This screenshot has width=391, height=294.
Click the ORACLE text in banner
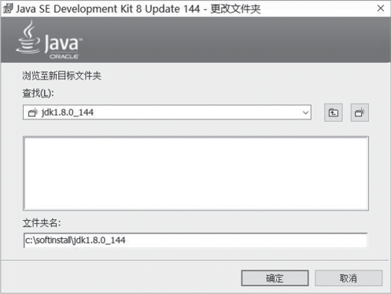64,57
